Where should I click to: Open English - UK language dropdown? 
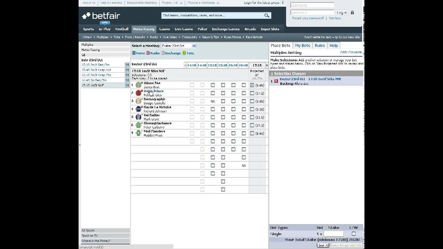point(172,3)
